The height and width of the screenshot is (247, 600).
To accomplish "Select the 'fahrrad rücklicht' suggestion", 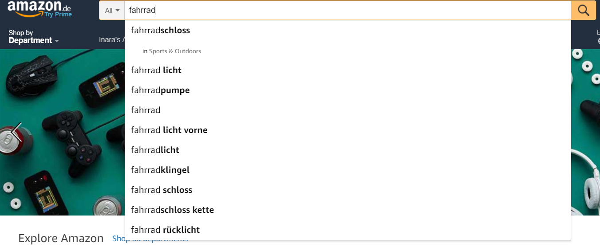I will click(x=165, y=230).
